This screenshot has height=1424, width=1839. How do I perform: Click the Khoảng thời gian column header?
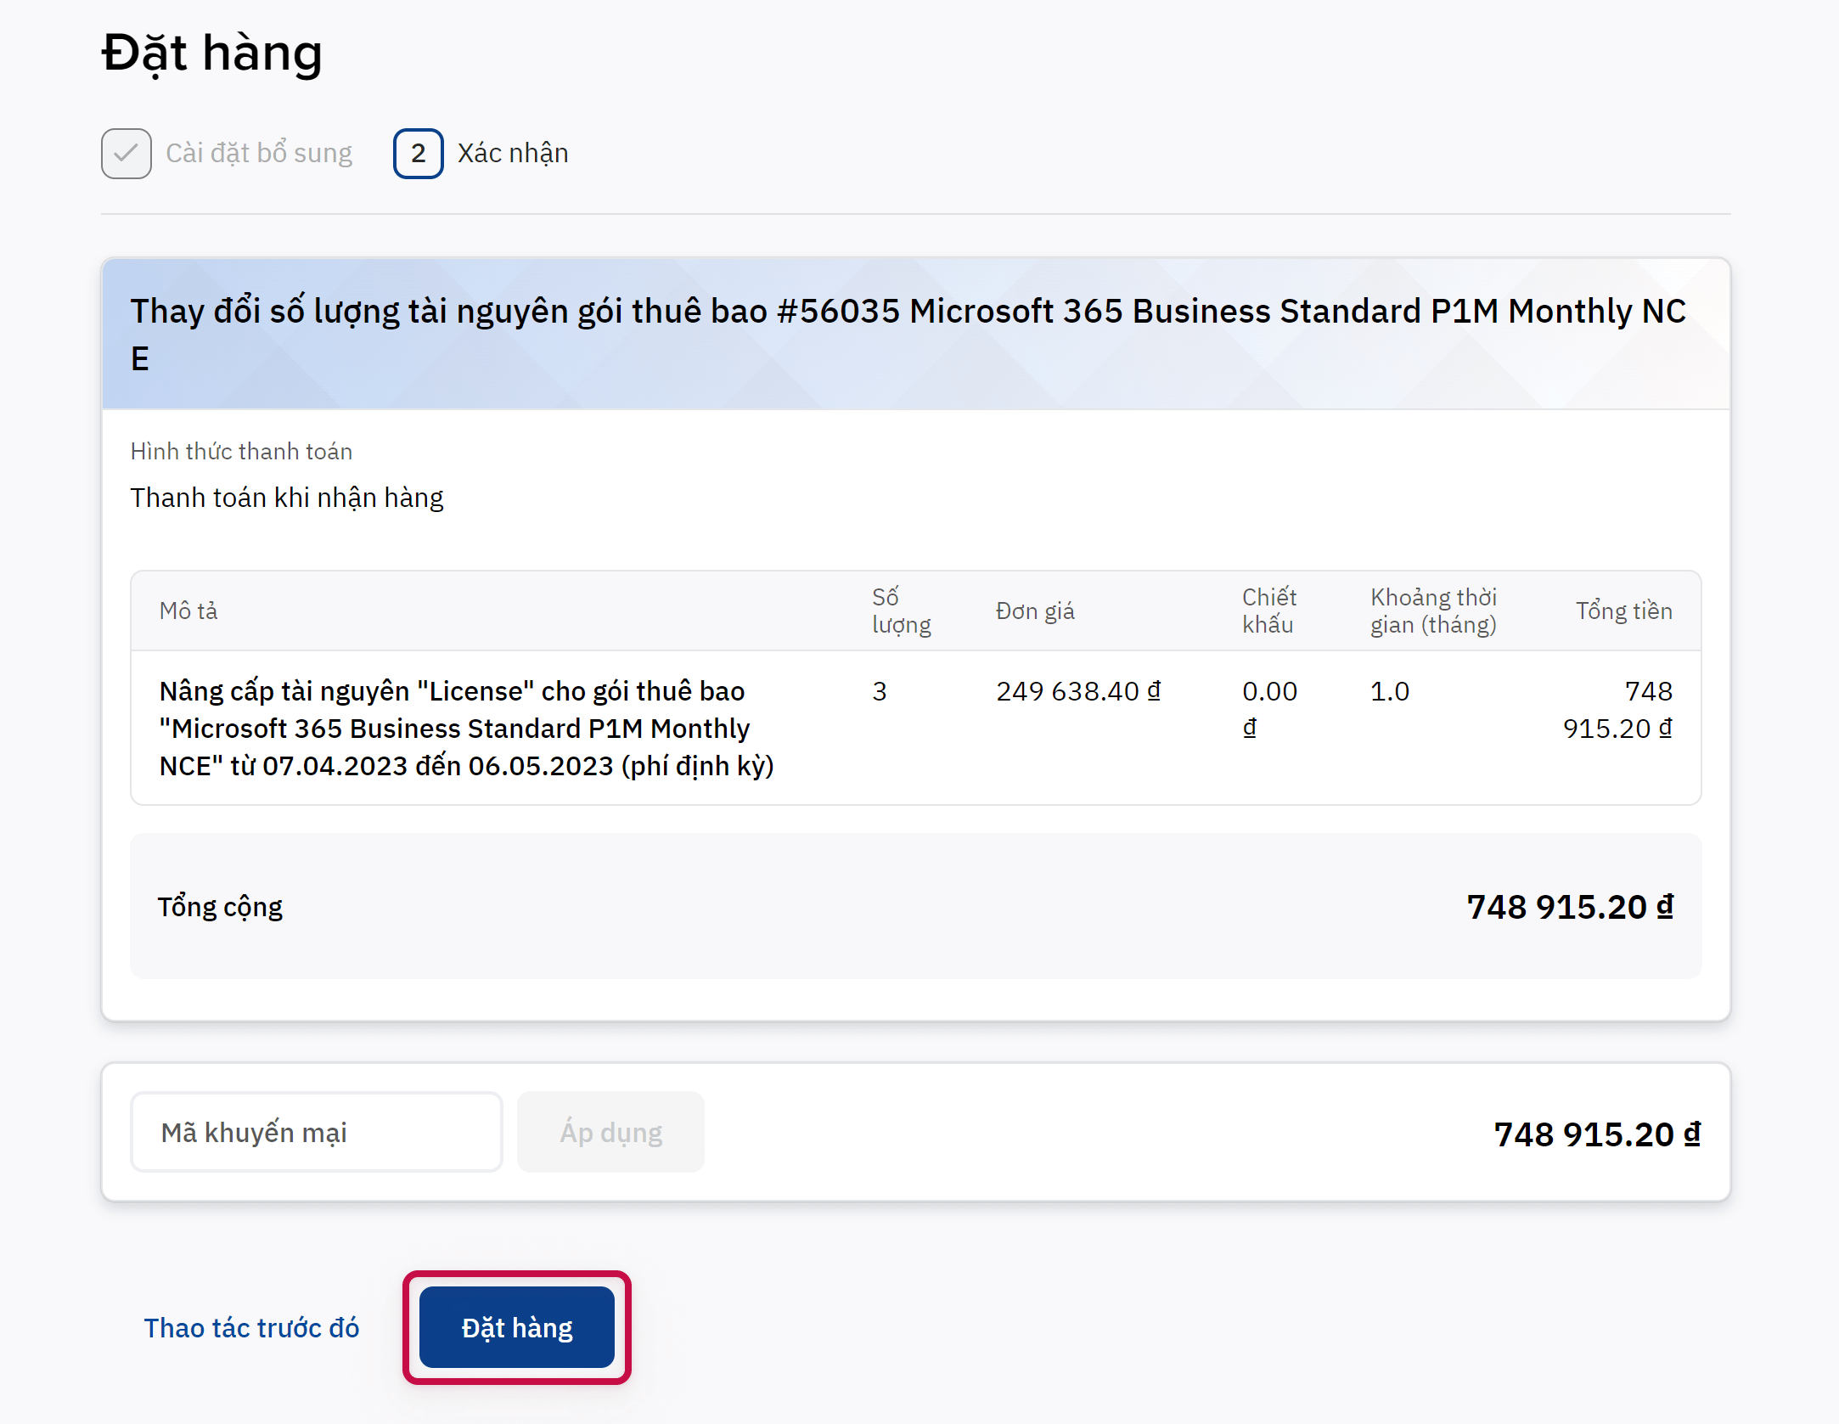point(1433,611)
